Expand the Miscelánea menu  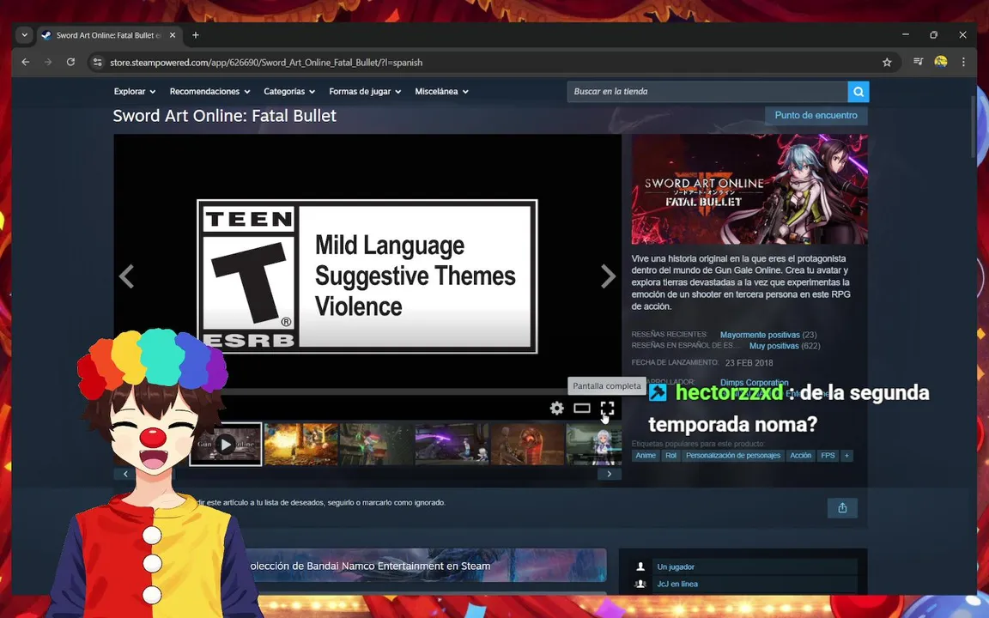pos(441,92)
